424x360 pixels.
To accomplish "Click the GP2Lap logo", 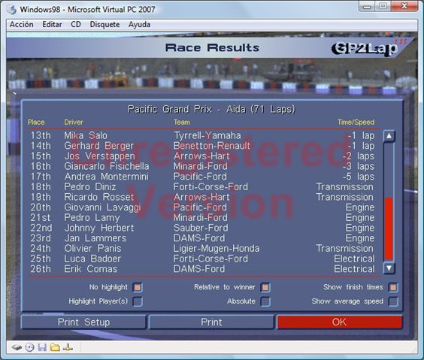I will point(368,48).
